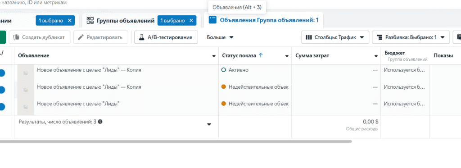This screenshot has height=168, width=461.
Task: Sort by the 'Статус показа' column header
Action: [x=239, y=55]
